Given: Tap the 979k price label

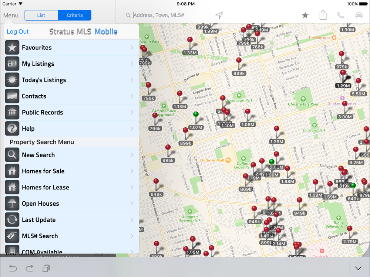Looking at the screenshot, I should [x=342, y=67].
